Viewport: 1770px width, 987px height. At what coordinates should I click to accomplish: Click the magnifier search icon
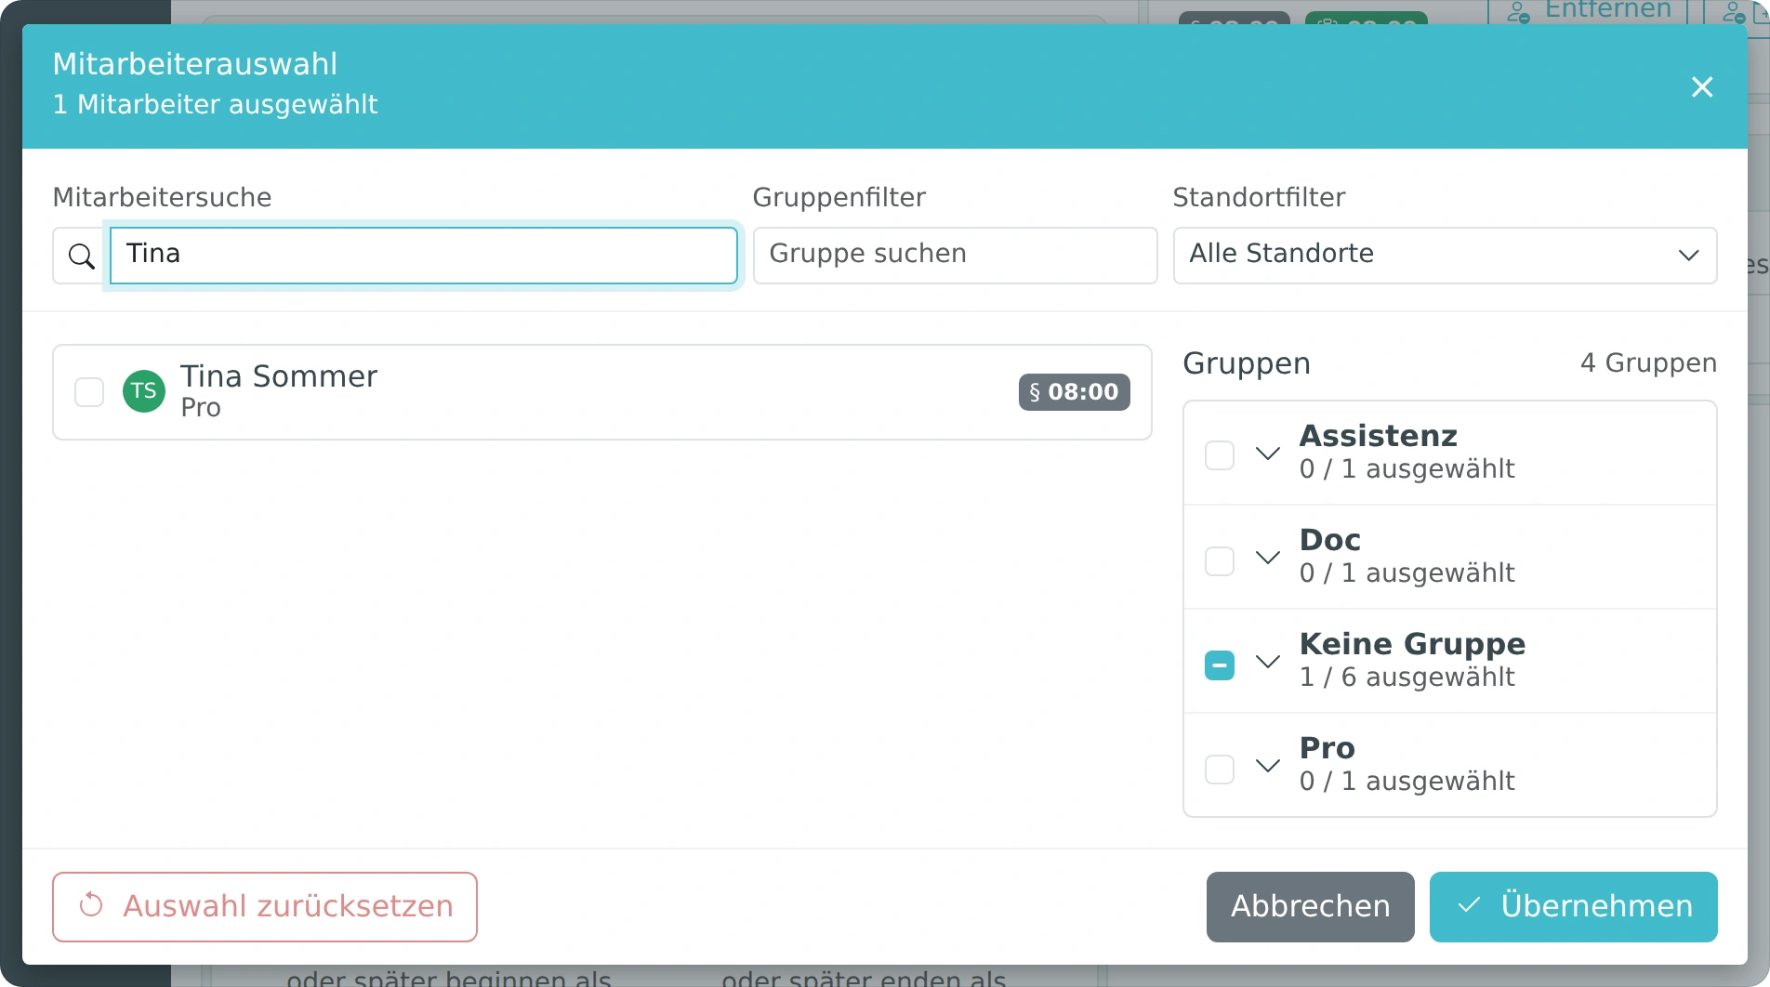[x=82, y=256]
